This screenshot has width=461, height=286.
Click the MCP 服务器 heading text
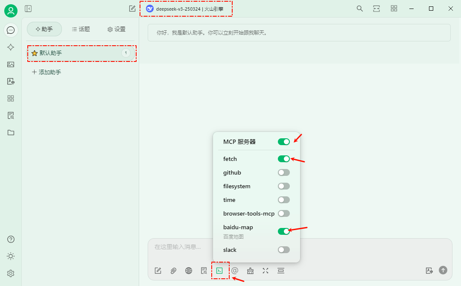(x=239, y=142)
